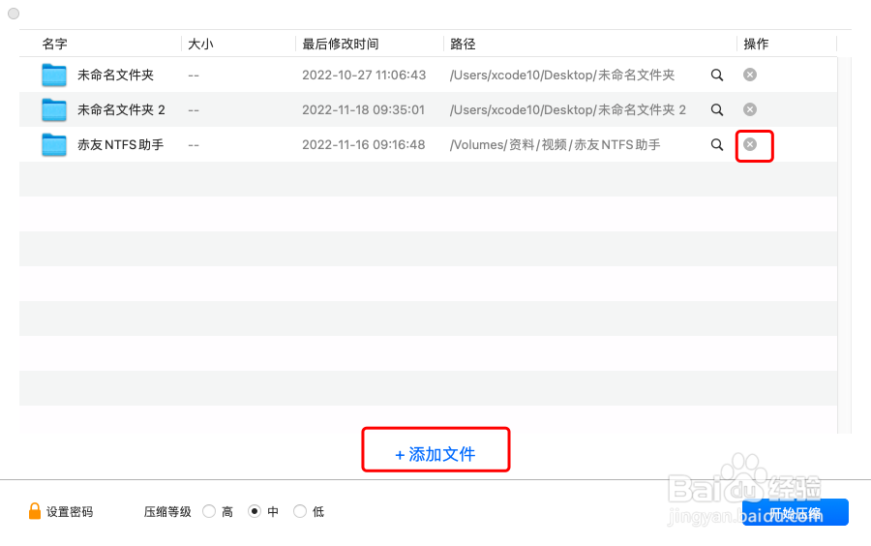Select 低 compression level
Screen dimensions: 871x546
300,511
